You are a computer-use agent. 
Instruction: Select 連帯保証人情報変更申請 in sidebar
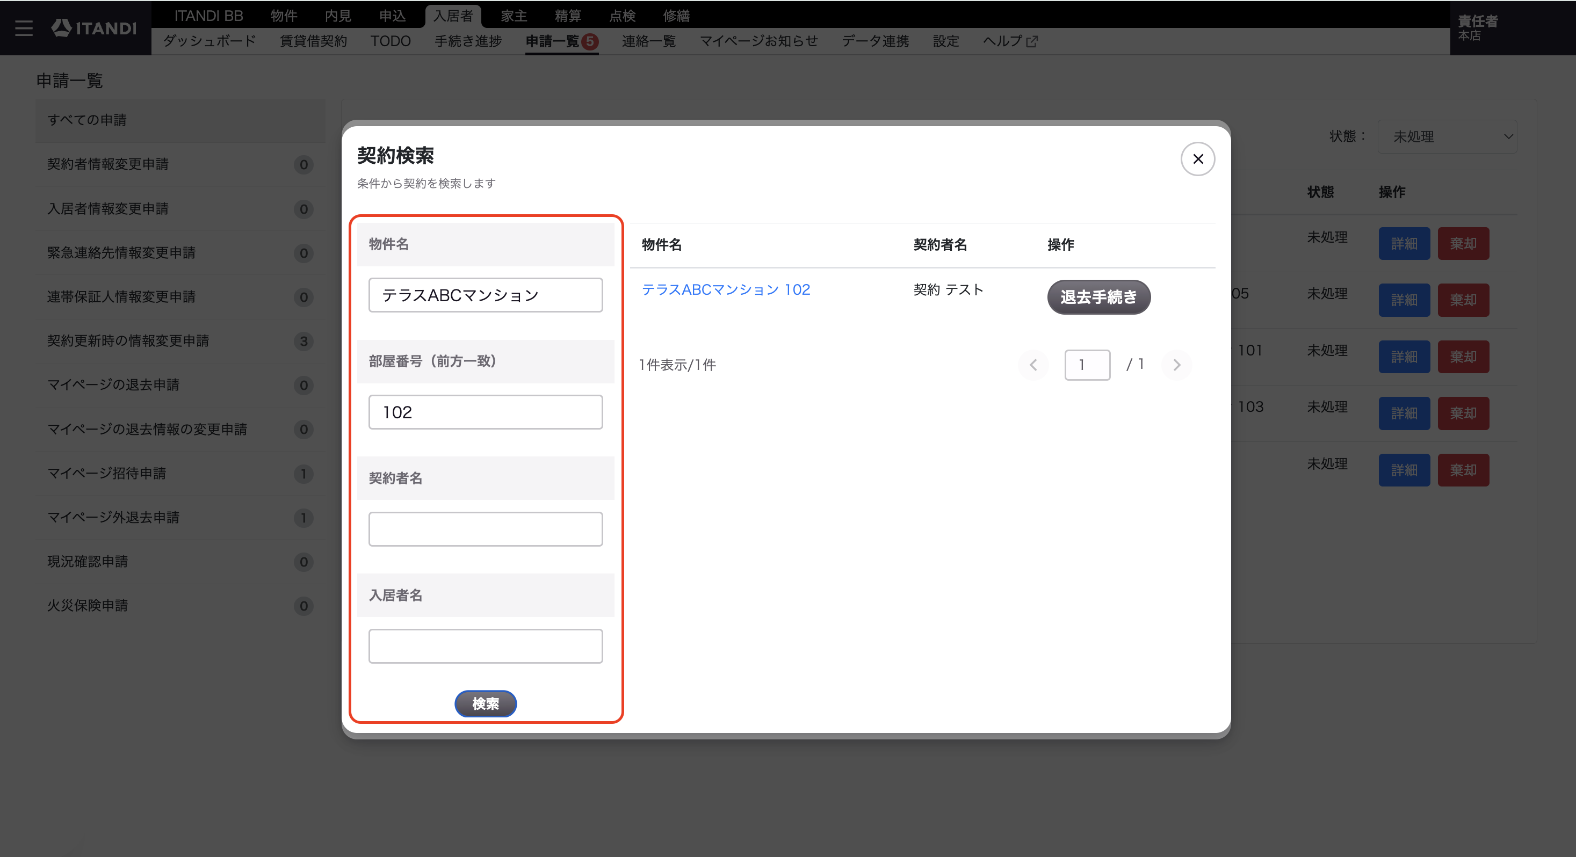point(180,297)
